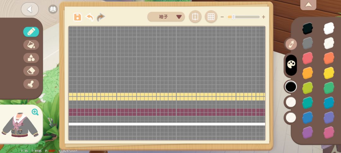Pick the lavender purple swatch
Screen dimensions: 341x153
point(329,118)
